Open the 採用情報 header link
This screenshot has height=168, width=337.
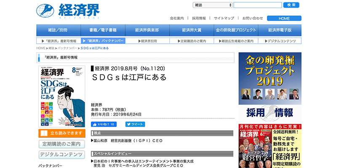(x=199, y=18)
